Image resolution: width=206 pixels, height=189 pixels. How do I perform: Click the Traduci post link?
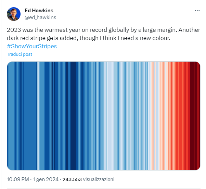tap(20, 54)
